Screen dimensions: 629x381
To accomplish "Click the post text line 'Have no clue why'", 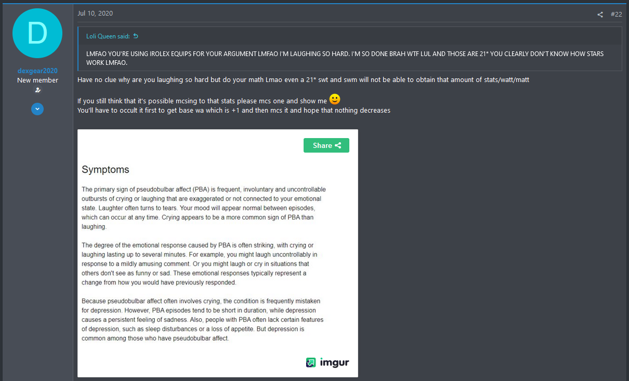I will point(303,80).
